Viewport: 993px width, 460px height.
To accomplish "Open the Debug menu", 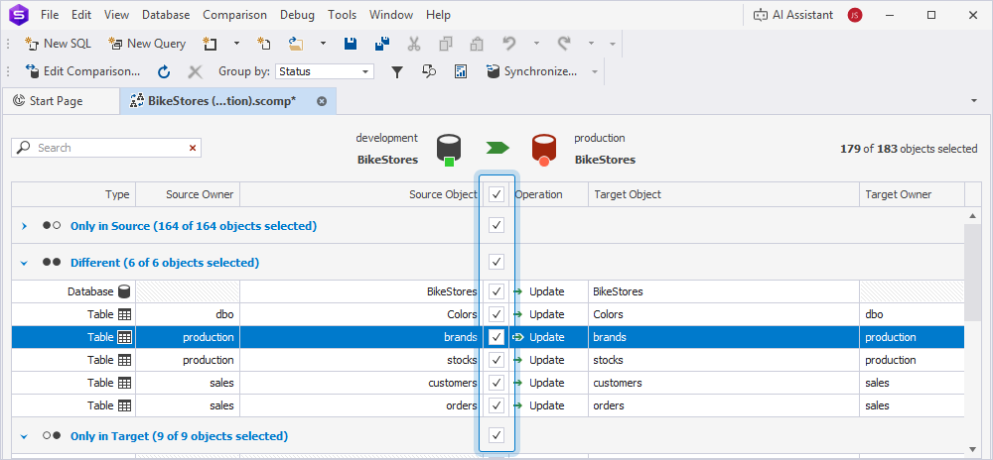I will (x=298, y=15).
